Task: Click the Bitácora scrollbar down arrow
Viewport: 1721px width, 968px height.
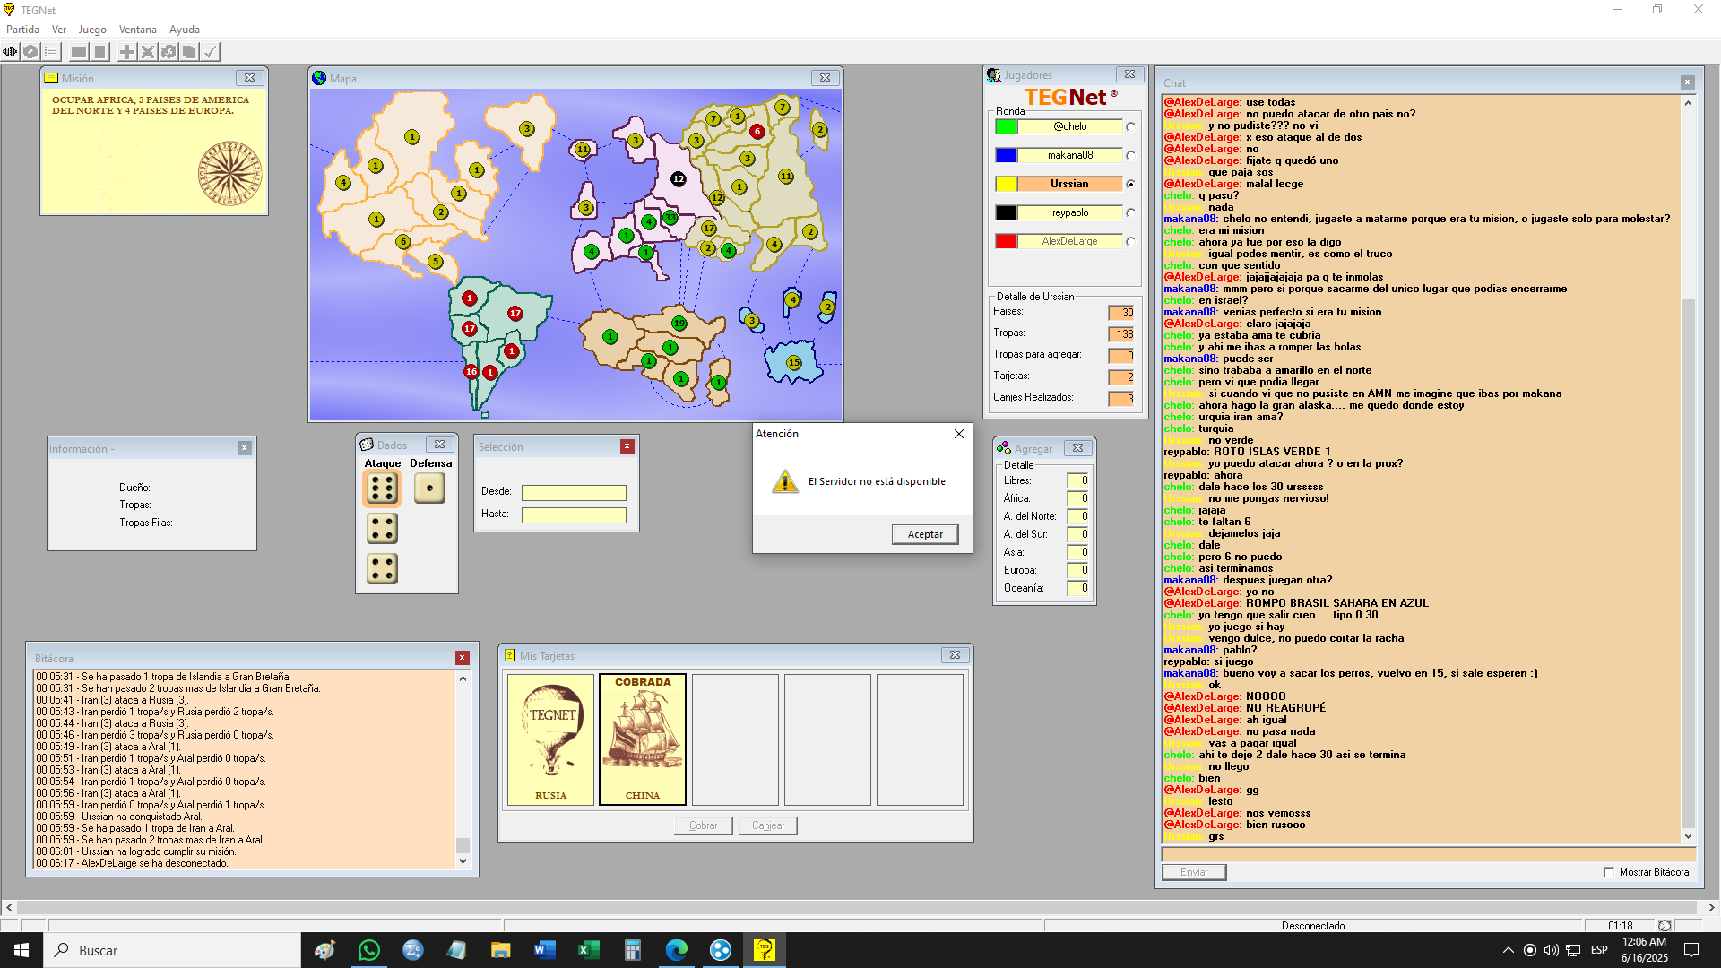Action: [x=463, y=861]
